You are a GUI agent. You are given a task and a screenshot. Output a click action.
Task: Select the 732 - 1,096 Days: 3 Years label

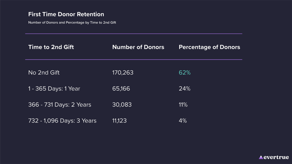coord(62,121)
